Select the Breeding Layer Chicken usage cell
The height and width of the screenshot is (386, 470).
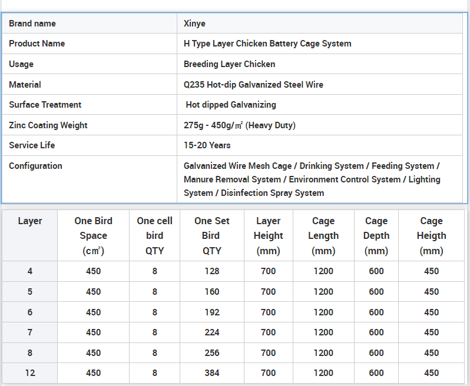(x=229, y=64)
